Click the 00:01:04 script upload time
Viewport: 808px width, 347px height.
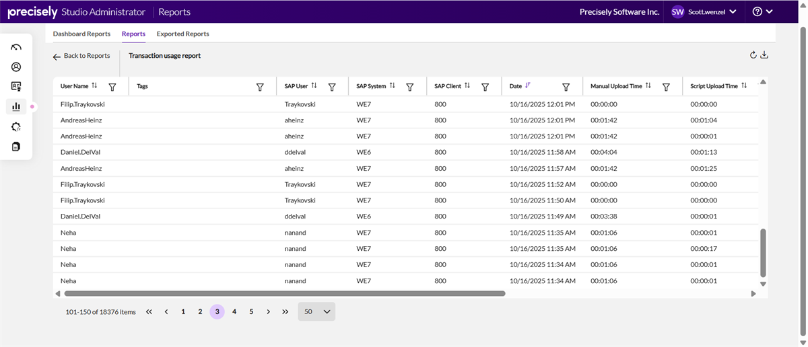click(x=704, y=120)
